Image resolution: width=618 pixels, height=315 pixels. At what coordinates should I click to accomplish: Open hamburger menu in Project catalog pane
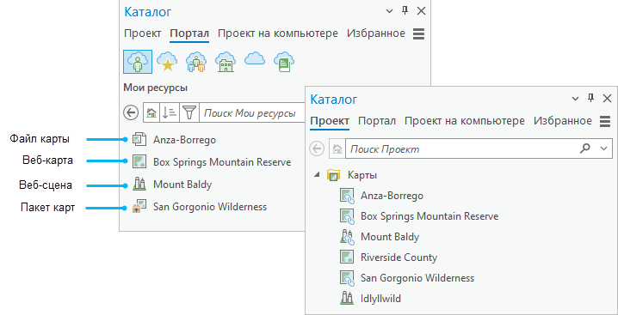[605, 122]
